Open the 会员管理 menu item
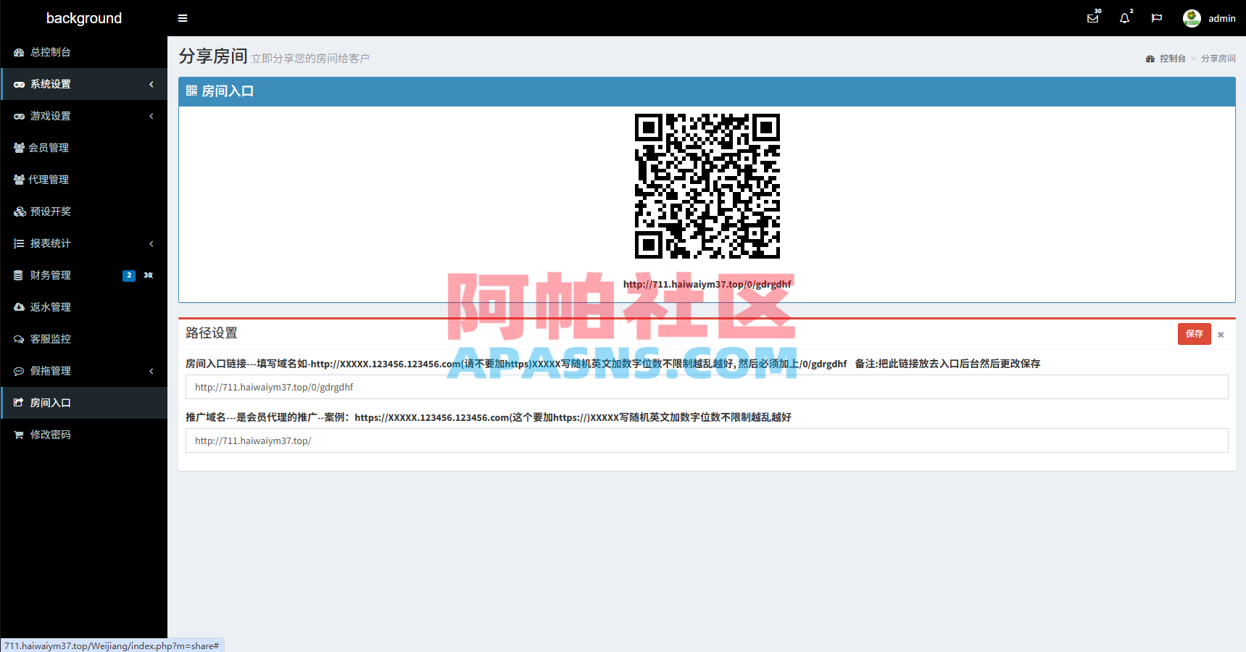 pos(84,148)
